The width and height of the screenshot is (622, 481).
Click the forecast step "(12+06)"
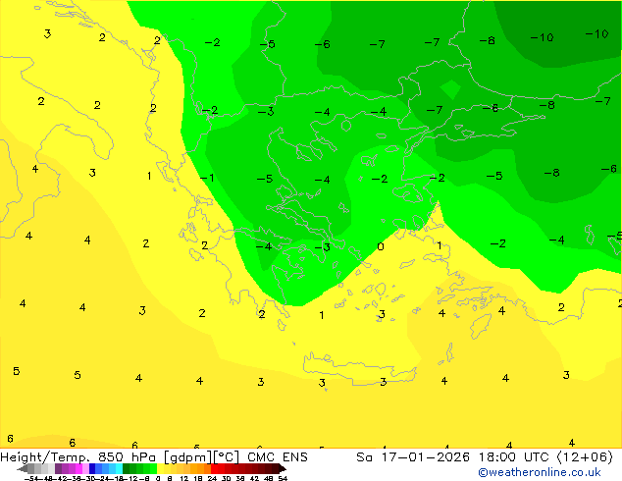click(585, 457)
